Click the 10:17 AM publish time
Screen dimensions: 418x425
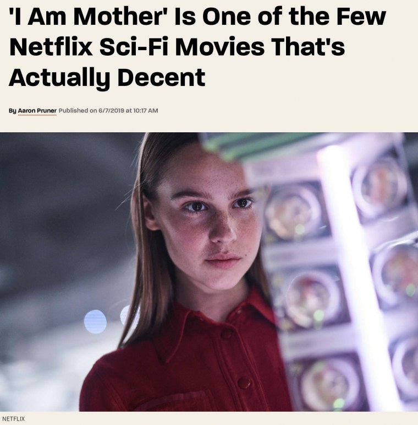146,111
